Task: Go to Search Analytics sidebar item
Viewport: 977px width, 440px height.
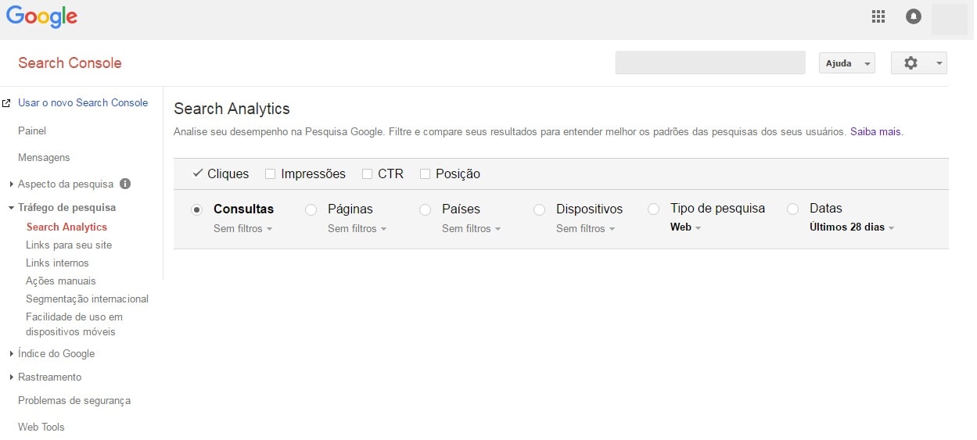Action: (66, 227)
